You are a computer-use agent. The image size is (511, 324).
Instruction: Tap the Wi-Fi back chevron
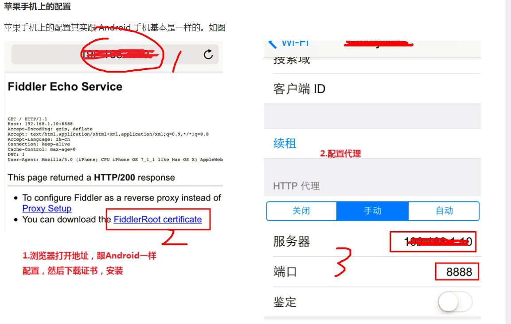(x=273, y=44)
